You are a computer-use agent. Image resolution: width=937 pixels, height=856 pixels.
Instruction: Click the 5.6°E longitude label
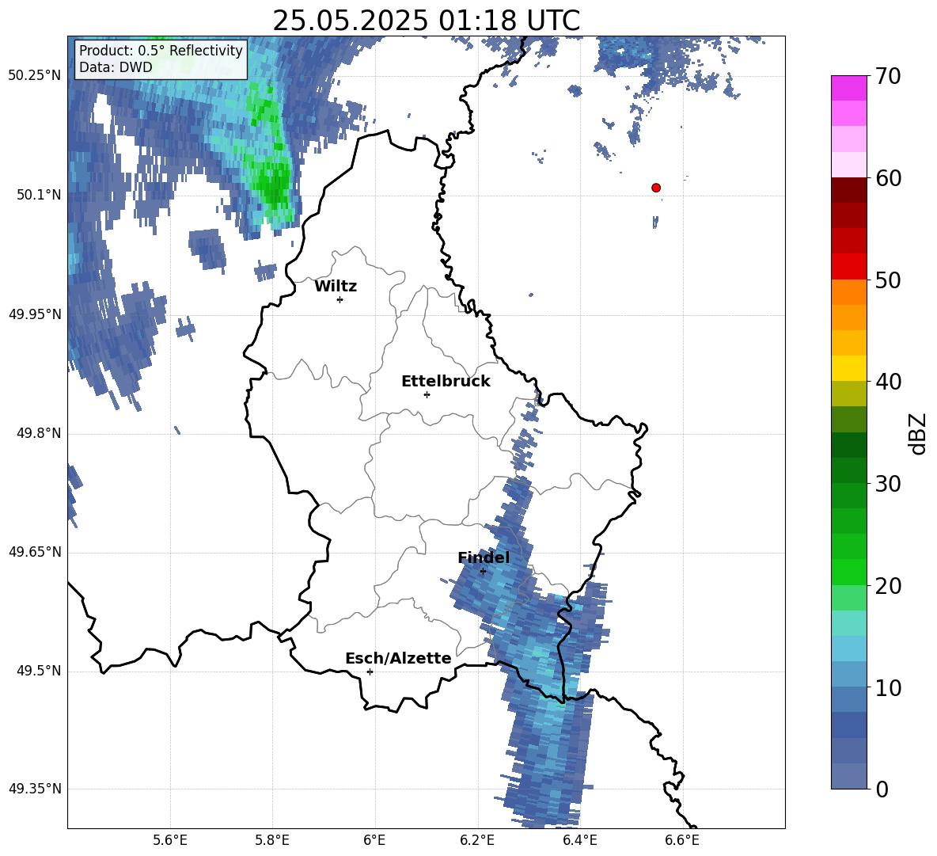coord(170,840)
